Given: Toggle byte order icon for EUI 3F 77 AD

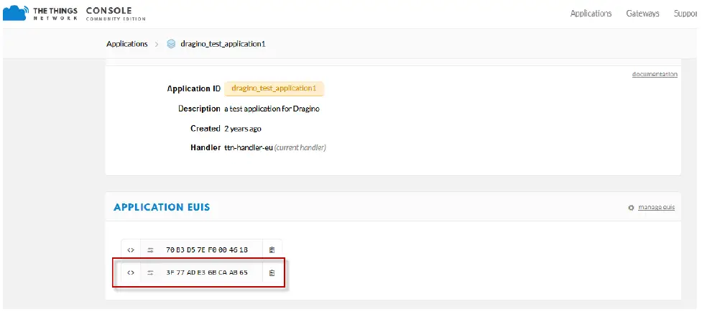Looking at the screenshot, I should [x=150, y=272].
